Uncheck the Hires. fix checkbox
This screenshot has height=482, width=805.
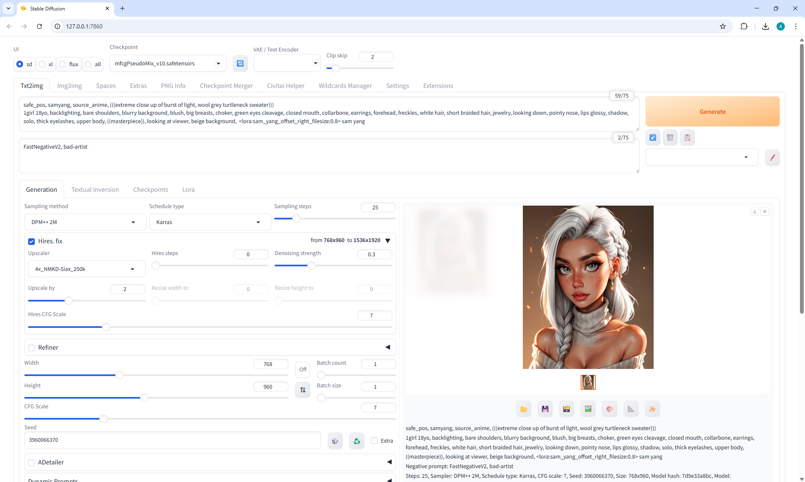pos(31,242)
